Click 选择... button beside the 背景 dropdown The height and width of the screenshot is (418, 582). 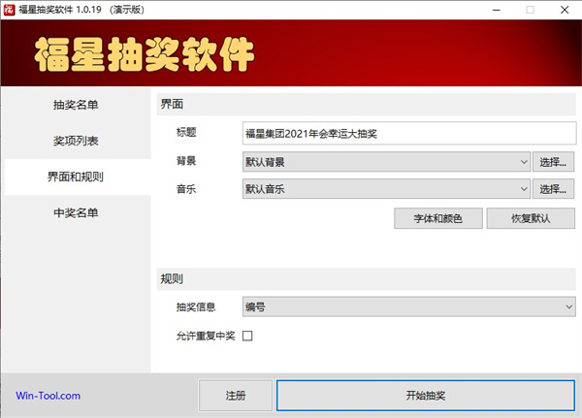click(x=555, y=162)
